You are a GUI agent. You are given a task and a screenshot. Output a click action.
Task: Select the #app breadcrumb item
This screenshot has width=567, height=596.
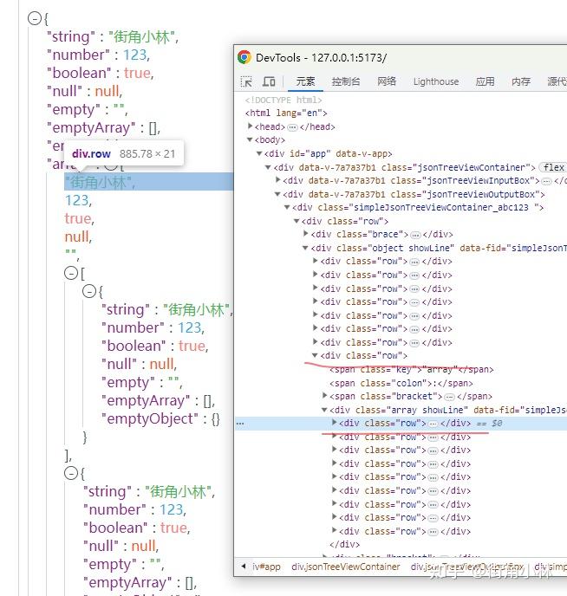coord(266,567)
